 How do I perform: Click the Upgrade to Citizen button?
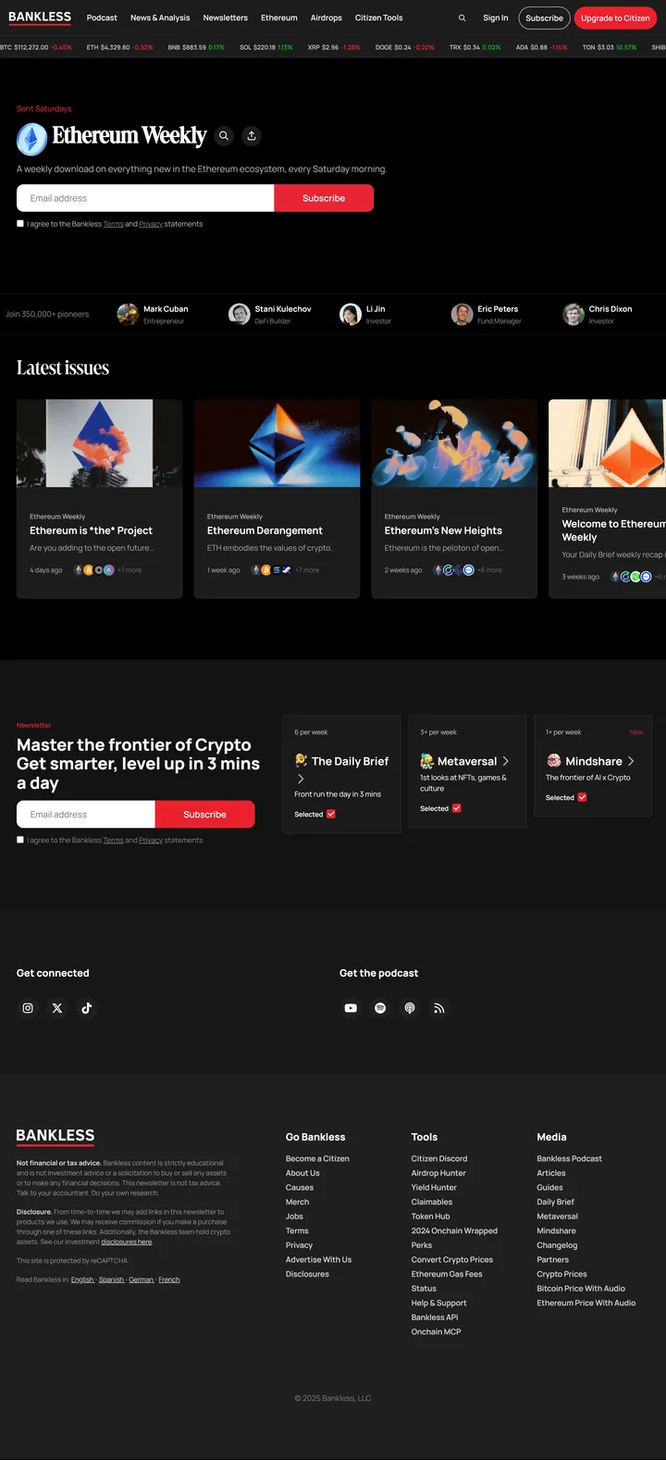pyautogui.click(x=615, y=18)
